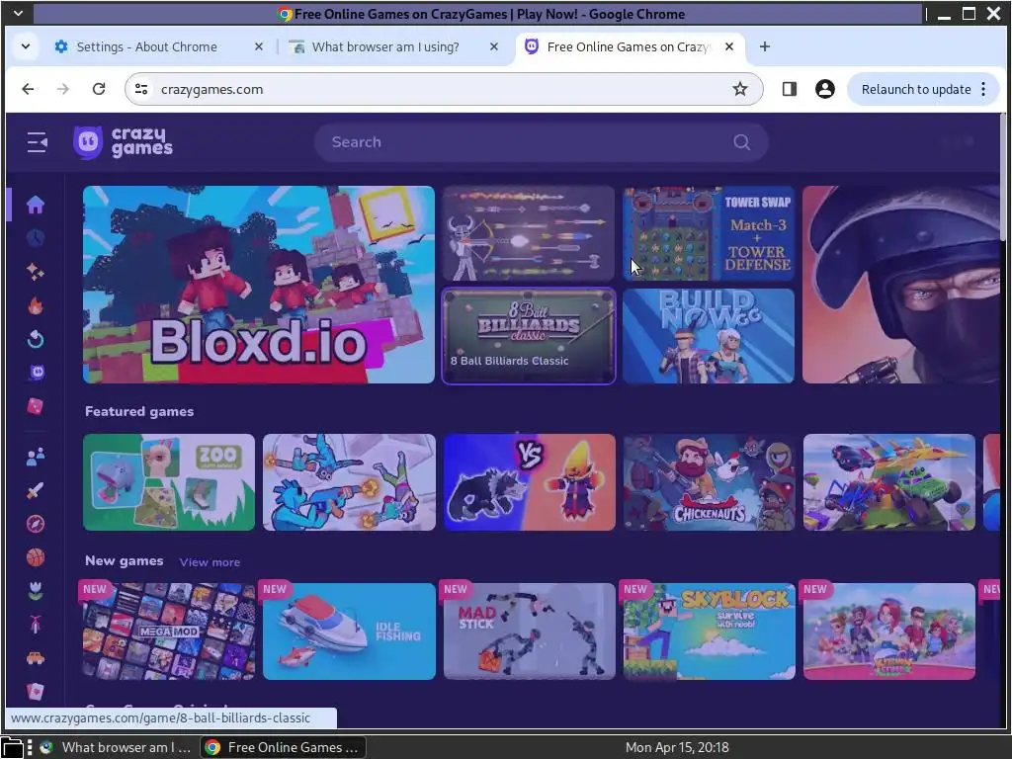Switch to What browser am I using tab
This screenshot has height=759, width=1012.
pyautogui.click(x=385, y=46)
